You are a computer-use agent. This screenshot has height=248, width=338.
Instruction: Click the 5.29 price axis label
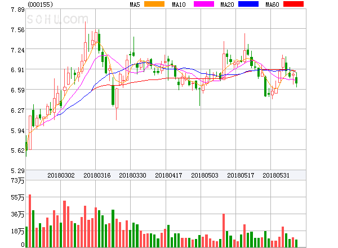coord(17,171)
